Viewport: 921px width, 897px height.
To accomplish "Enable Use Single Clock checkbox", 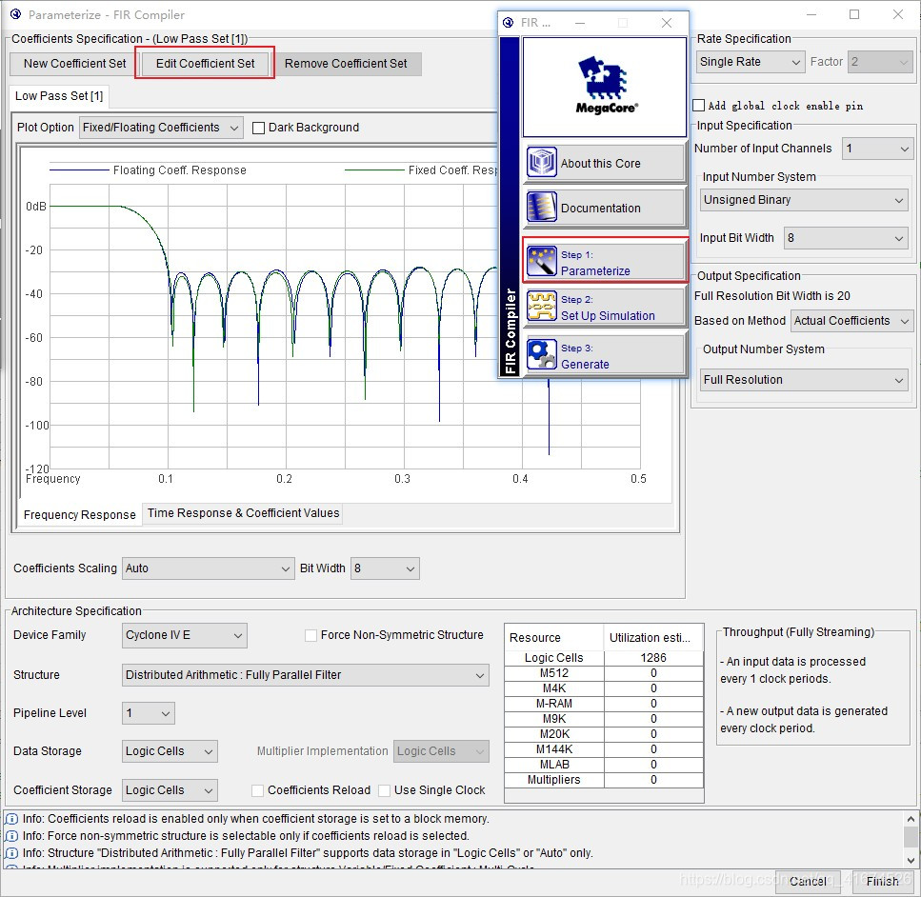I will pyautogui.click(x=384, y=790).
